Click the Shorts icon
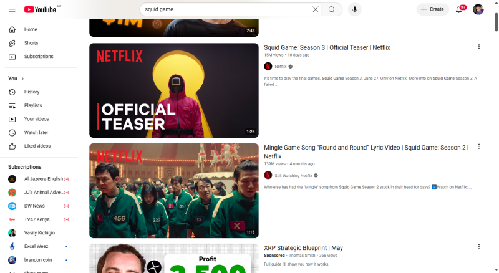The width and height of the screenshot is (499, 273). (12, 43)
